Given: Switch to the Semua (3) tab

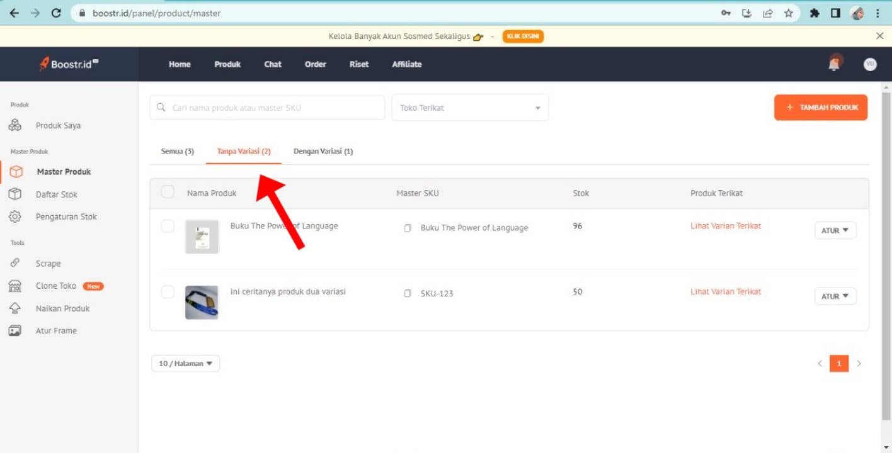Looking at the screenshot, I should pos(178,152).
